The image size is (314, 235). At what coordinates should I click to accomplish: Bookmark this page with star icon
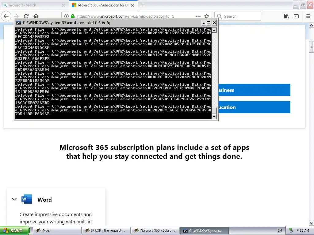coord(207,16)
